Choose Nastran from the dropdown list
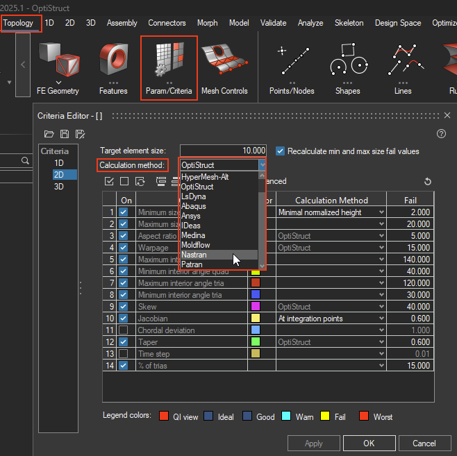This screenshot has width=457, height=456. coord(219,255)
